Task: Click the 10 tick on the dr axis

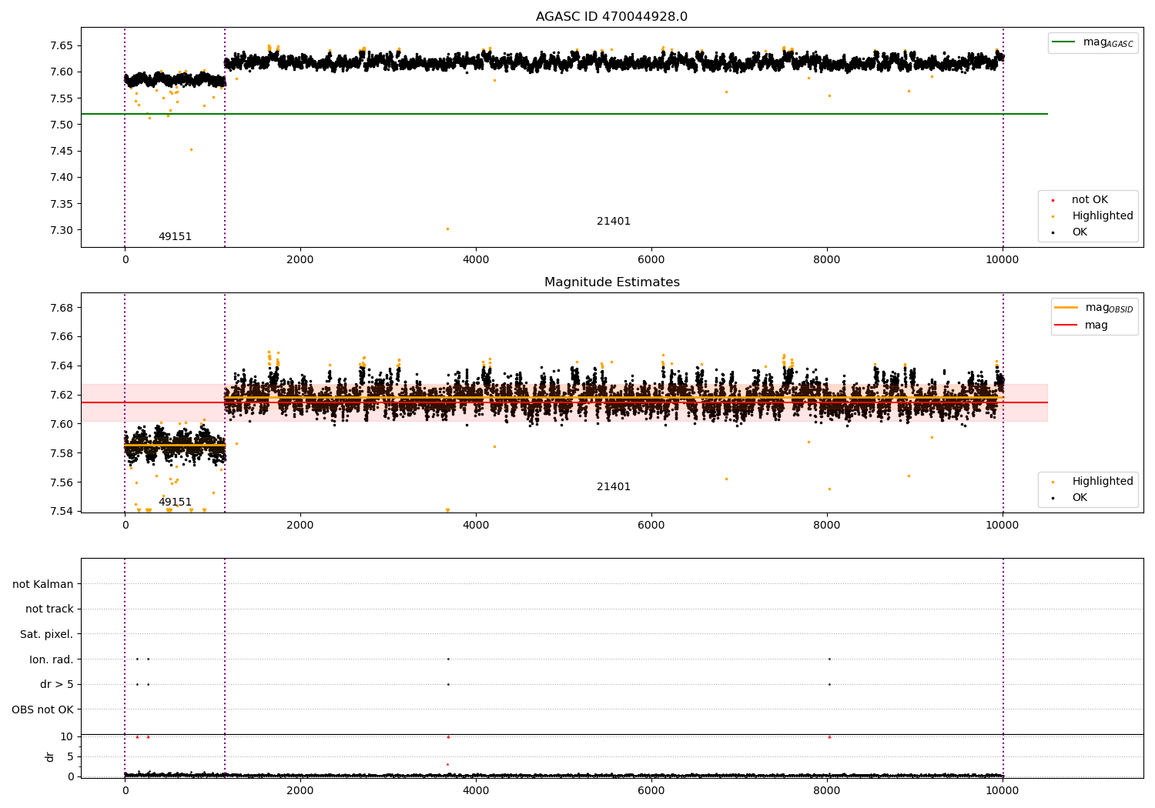Action: [66, 736]
